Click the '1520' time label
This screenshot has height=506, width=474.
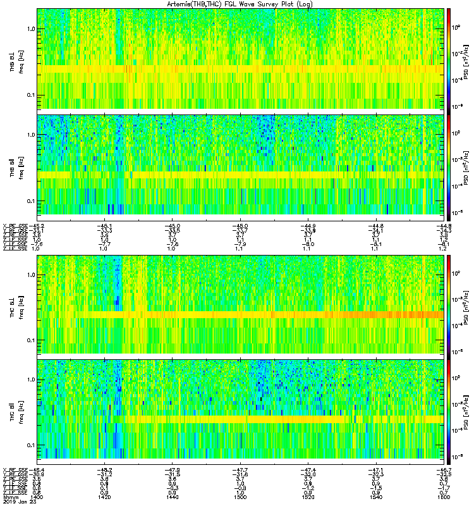coord(308,497)
